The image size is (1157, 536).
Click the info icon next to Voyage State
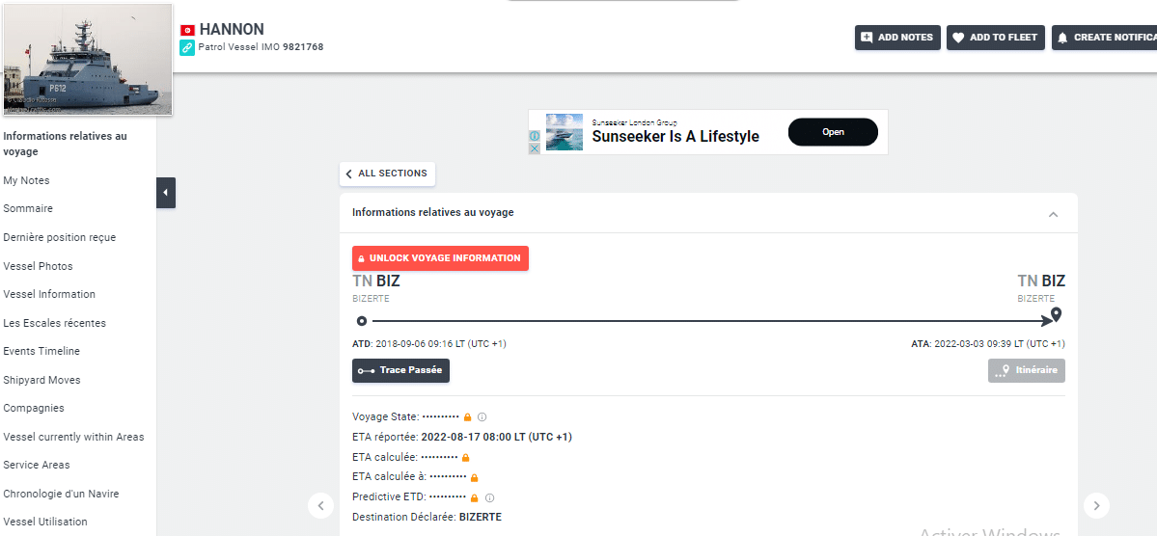tap(482, 417)
